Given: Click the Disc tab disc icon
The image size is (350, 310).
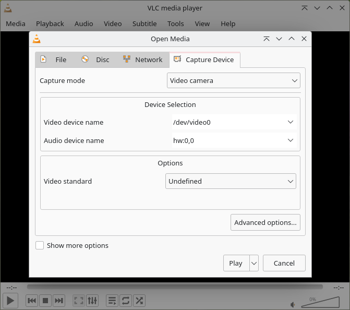Looking at the screenshot, I should click(x=85, y=59).
